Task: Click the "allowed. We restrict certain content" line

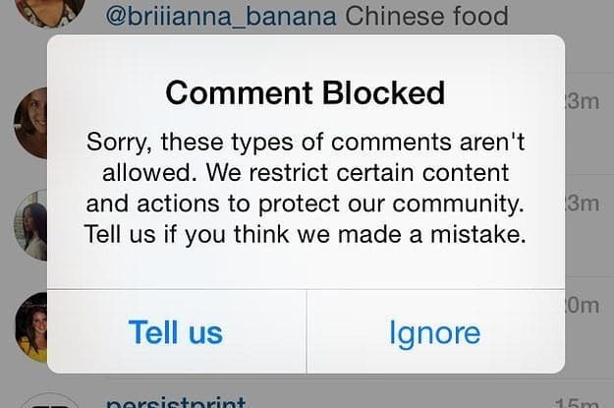Action: (x=306, y=172)
